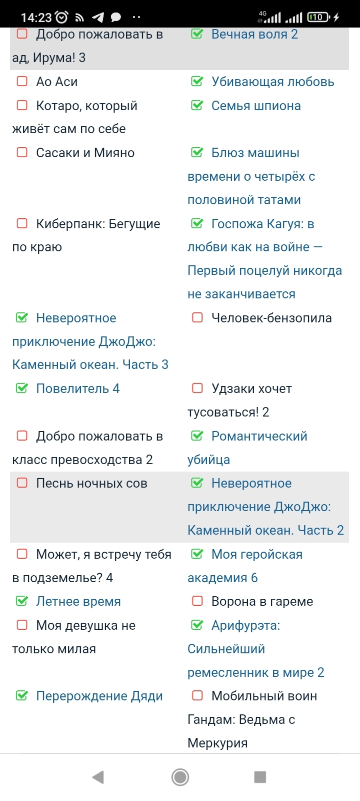Tick the Сасаки и Мияно checkbox
The width and height of the screenshot is (360, 801).
22,153
